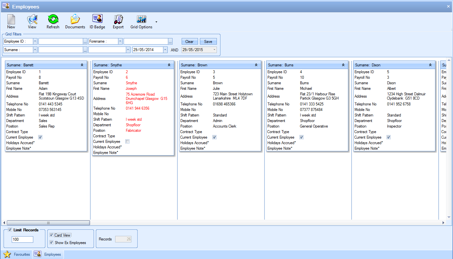453x259 pixels.
Task: Open the Employee ID filter dropdown
Action: point(35,41)
